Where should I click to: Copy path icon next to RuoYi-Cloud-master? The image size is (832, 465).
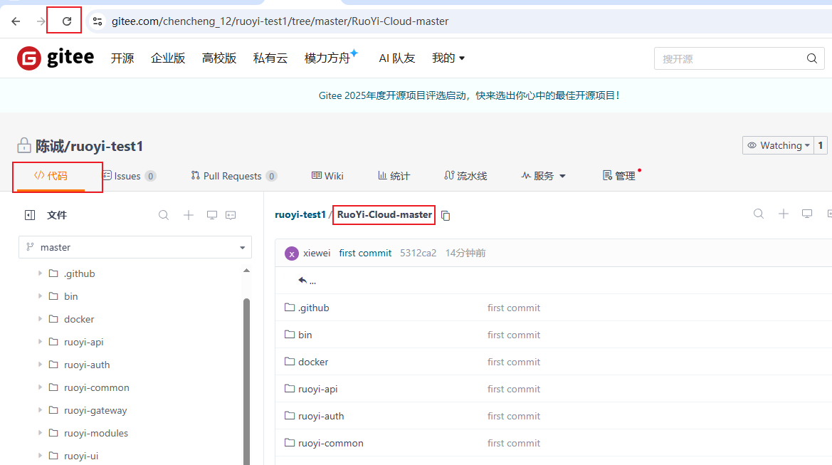coord(446,216)
